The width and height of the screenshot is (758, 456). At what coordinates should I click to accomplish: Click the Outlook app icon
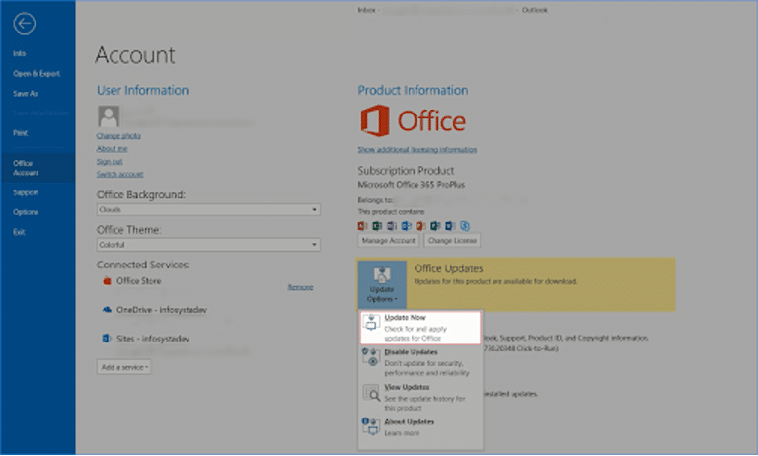click(x=406, y=226)
